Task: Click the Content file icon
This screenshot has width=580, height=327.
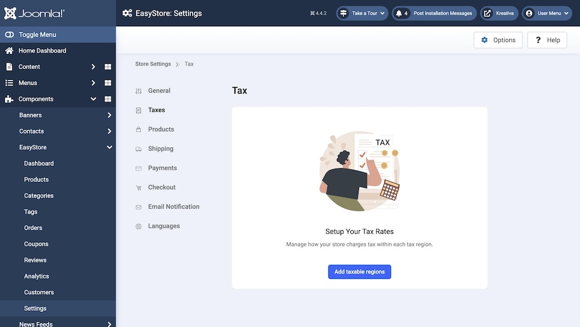Action: click(9, 67)
